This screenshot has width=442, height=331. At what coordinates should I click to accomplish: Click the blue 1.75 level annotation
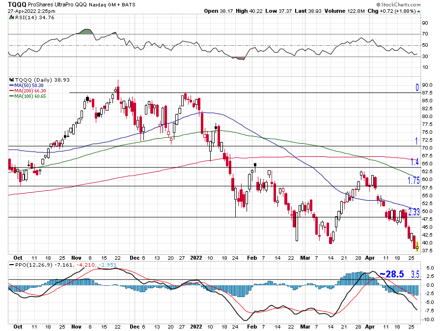pyautogui.click(x=414, y=181)
